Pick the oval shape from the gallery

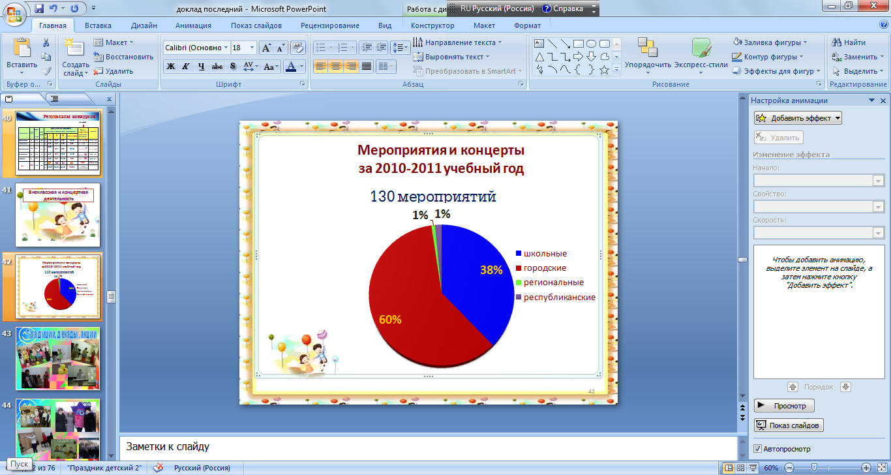591,44
